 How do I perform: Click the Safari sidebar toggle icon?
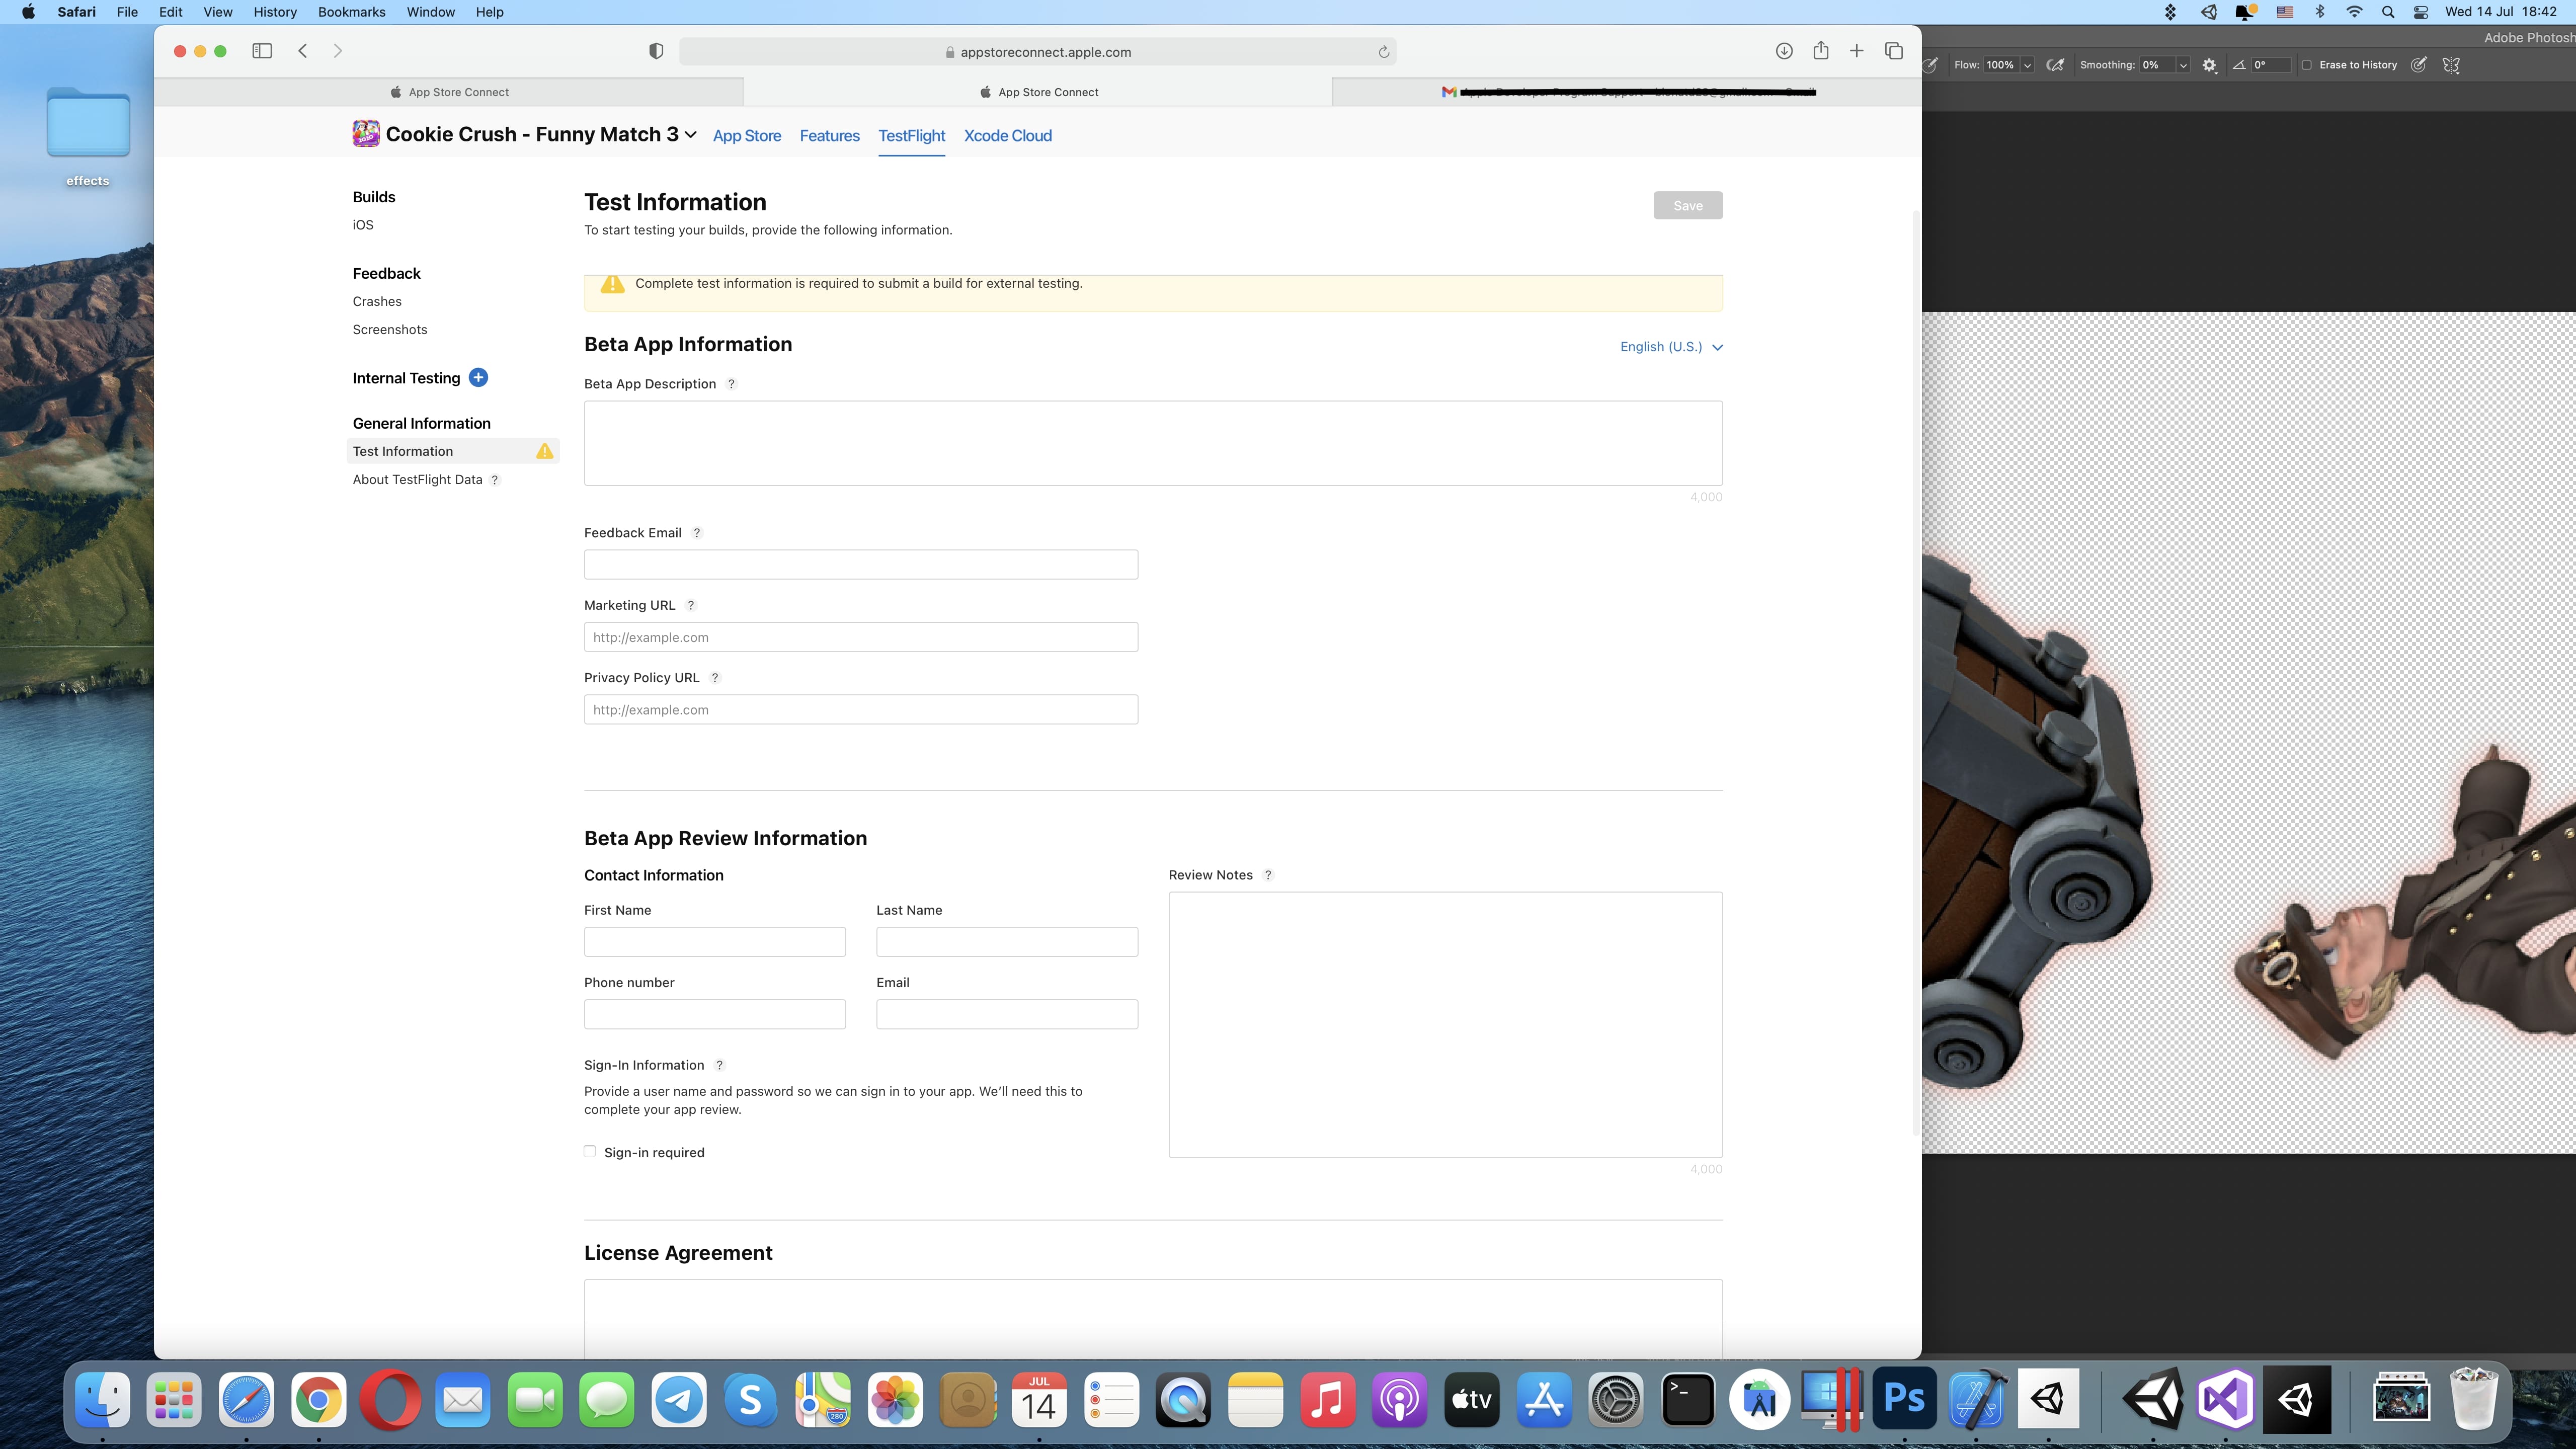(262, 51)
